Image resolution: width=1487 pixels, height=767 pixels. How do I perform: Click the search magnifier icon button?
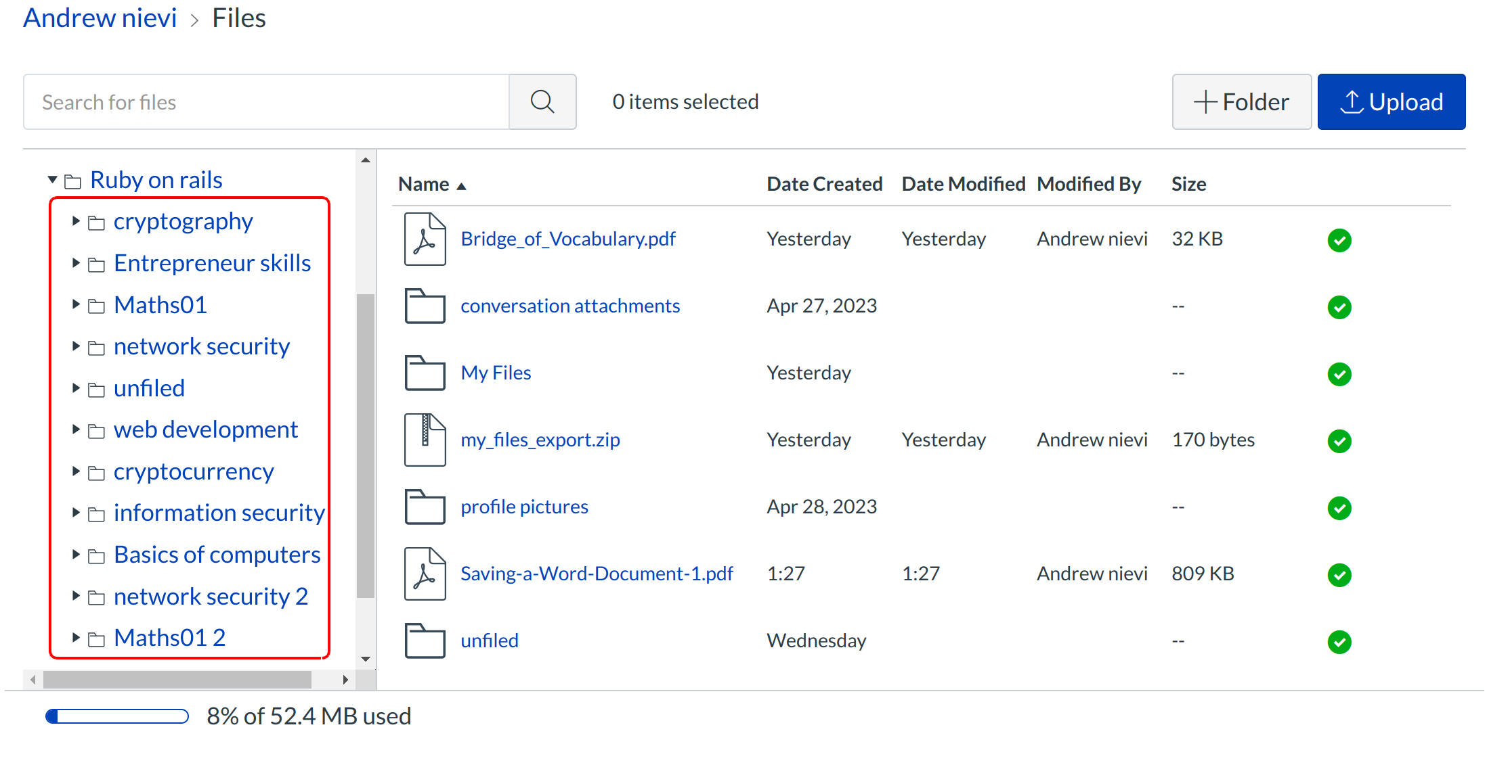(542, 102)
